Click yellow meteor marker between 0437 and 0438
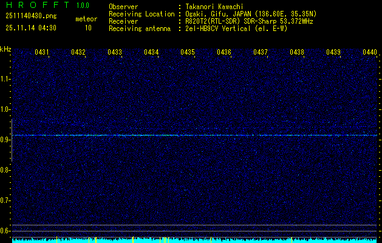 292,240
